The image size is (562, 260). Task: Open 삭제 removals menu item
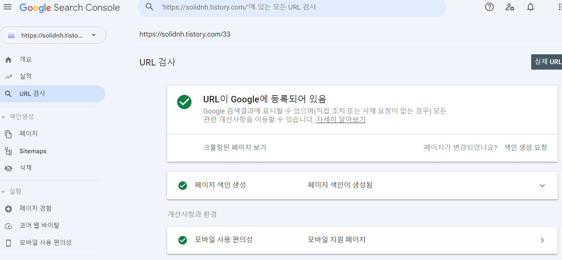tap(52, 168)
